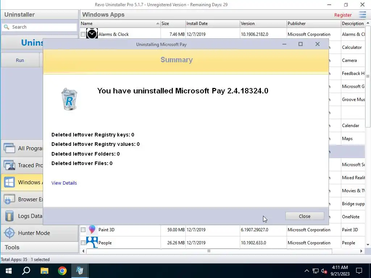Open All Programs section icon

[9, 148]
